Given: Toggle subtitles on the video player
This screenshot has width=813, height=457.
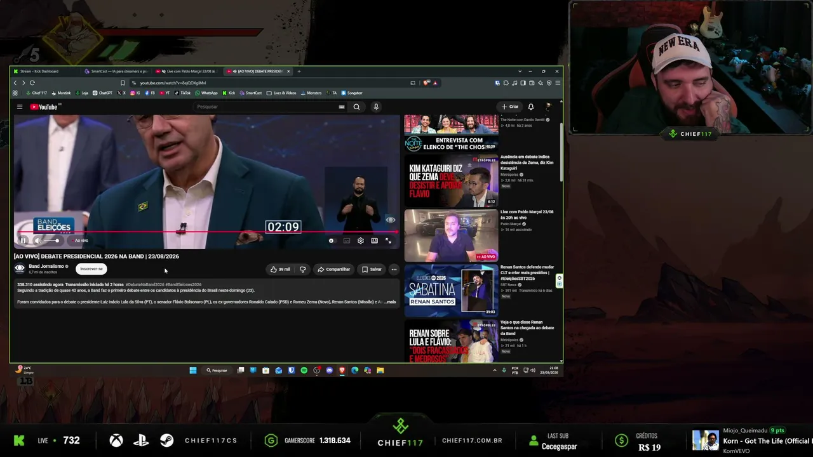Looking at the screenshot, I should [347, 241].
